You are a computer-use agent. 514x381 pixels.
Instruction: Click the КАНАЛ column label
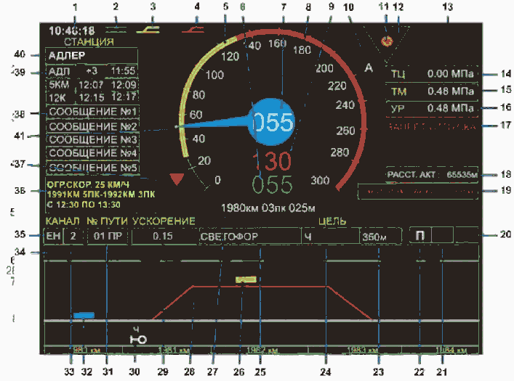tap(63, 221)
